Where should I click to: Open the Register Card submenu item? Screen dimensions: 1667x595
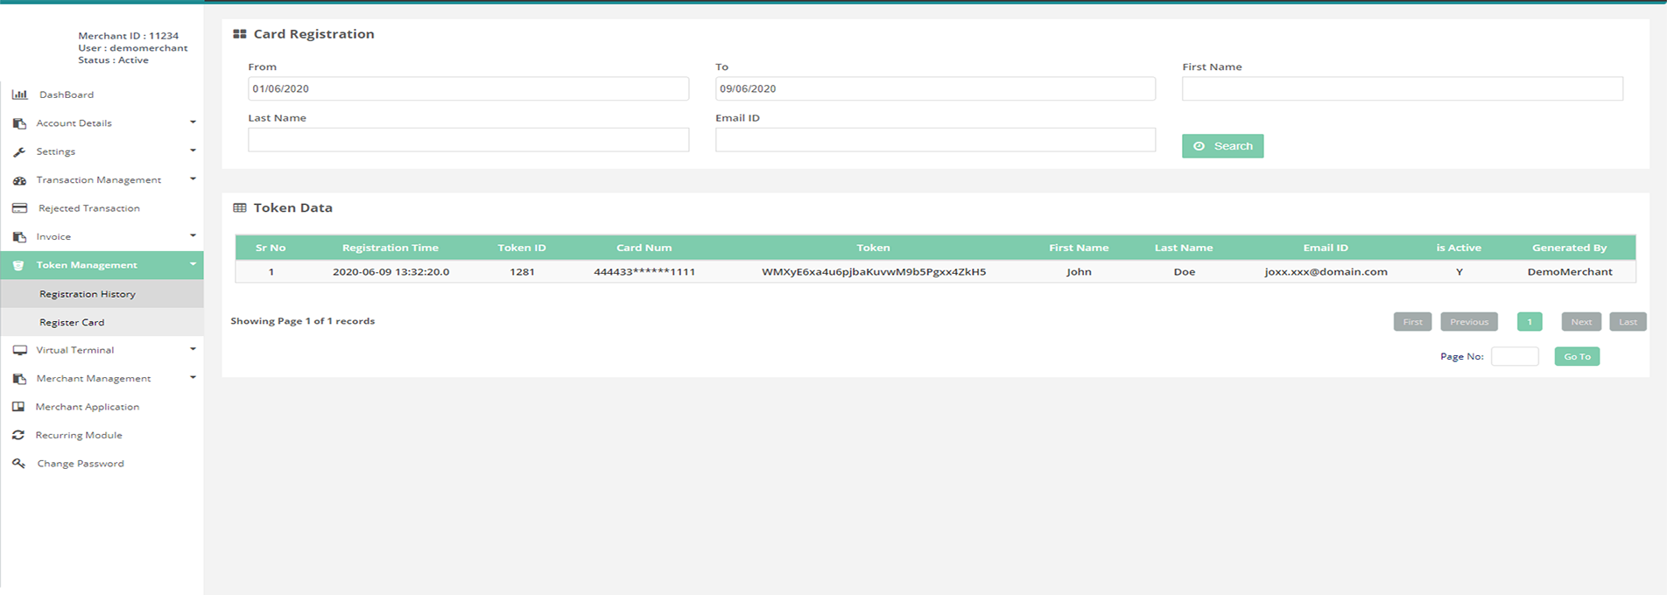(x=72, y=322)
